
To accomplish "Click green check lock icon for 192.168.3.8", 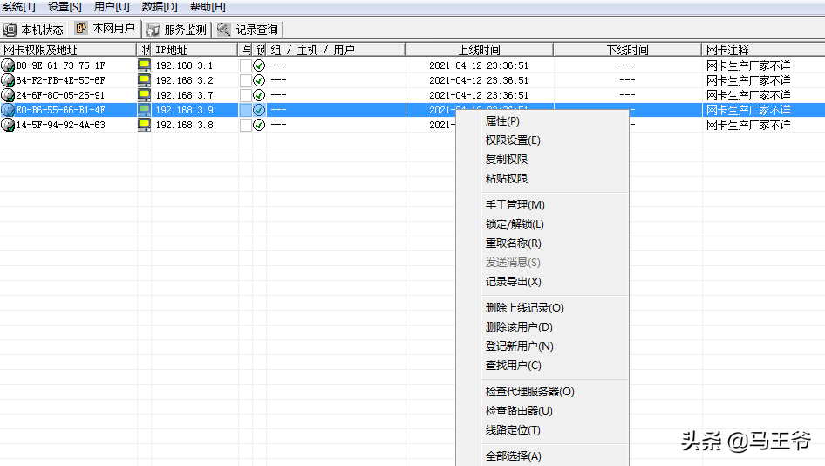I will pyautogui.click(x=259, y=125).
